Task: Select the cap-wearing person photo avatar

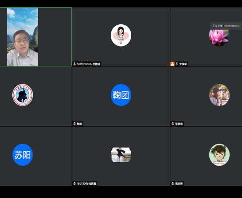Action: (219, 95)
